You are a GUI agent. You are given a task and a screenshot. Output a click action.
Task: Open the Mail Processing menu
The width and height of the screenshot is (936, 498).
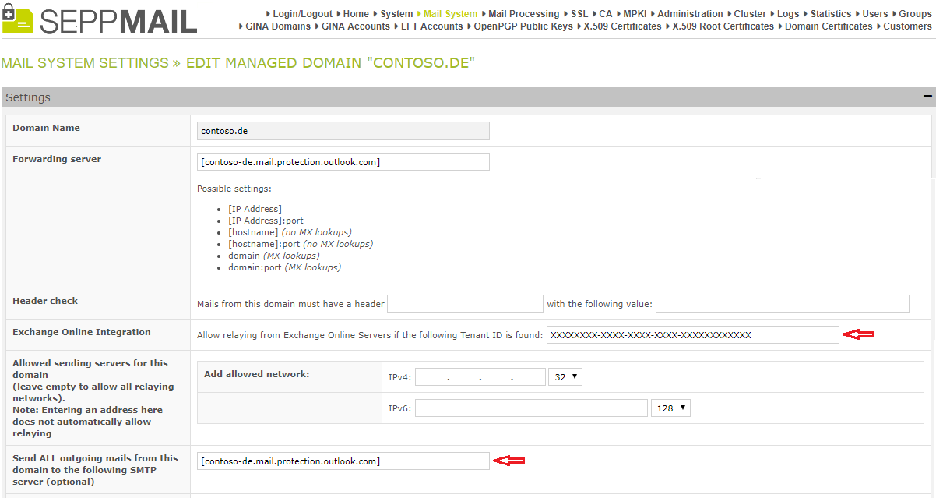click(x=523, y=13)
